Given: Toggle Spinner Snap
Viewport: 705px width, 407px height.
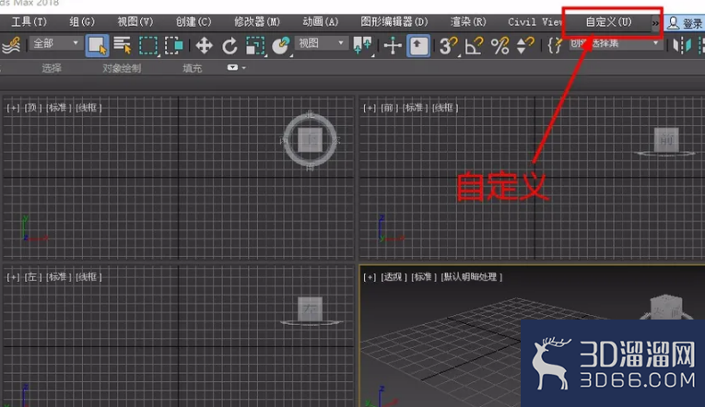Looking at the screenshot, I should 524,45.
